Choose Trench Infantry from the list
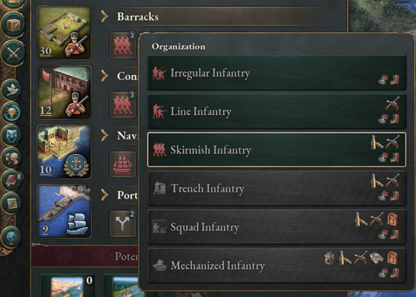416x297 pixels. (277, 189)
